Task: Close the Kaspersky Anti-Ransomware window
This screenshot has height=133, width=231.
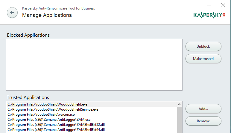Action: coord(223,5)
